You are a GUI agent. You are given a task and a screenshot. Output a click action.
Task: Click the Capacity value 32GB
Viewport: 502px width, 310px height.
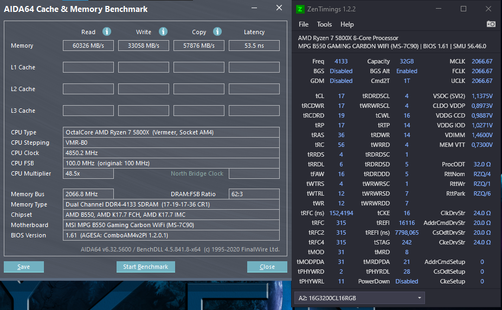coord(407,61)
